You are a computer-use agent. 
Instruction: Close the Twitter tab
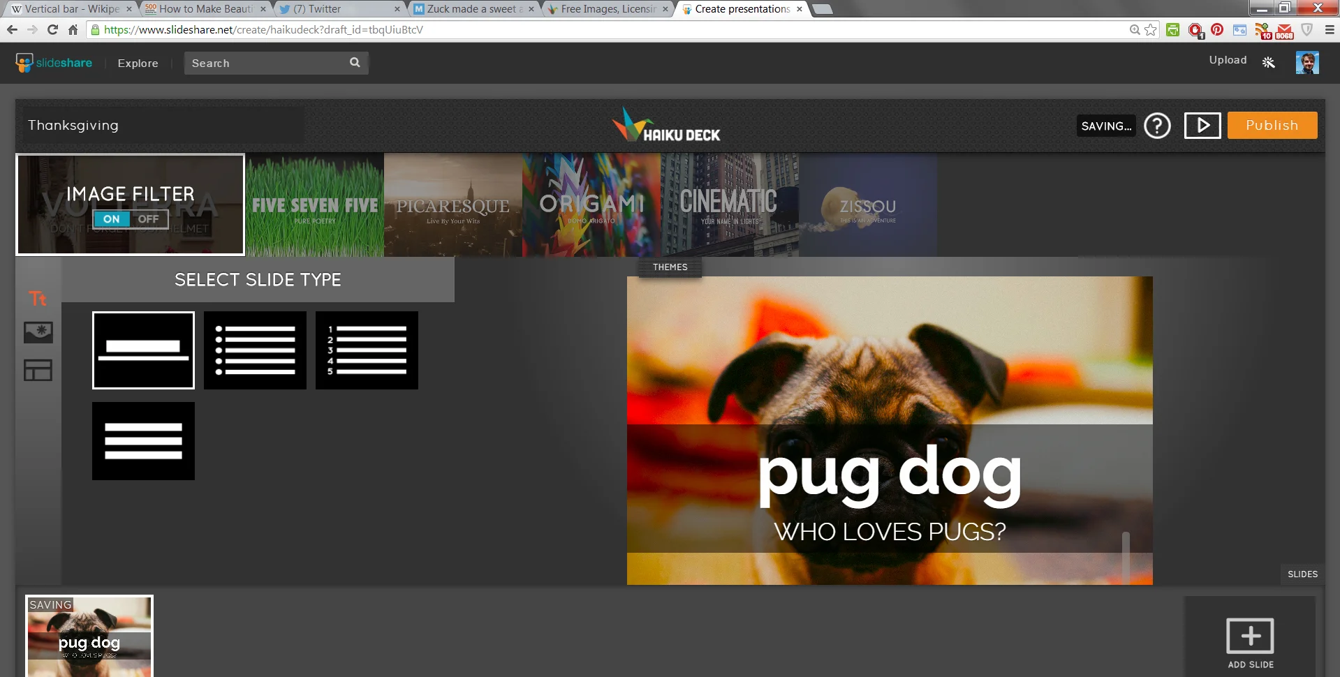click(x=397, y=9)
